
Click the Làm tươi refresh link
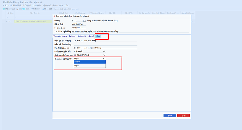pos(75,9)
